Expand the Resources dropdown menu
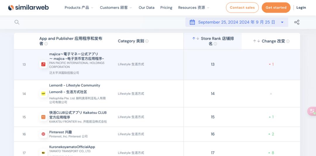 pos(194,8)
